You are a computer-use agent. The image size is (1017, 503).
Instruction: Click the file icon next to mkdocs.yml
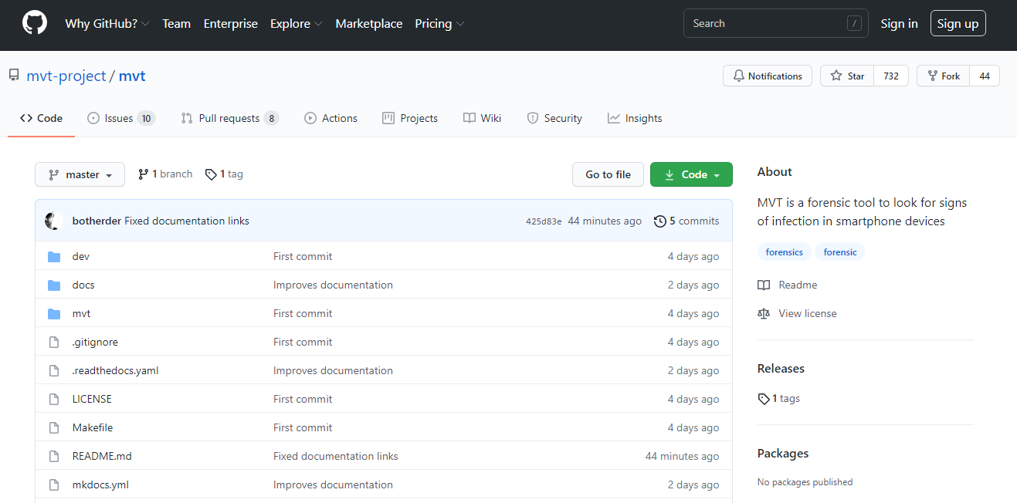pyautogui.click(x=54, y=484)
